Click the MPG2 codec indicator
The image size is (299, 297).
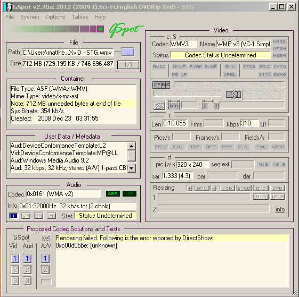279,41
